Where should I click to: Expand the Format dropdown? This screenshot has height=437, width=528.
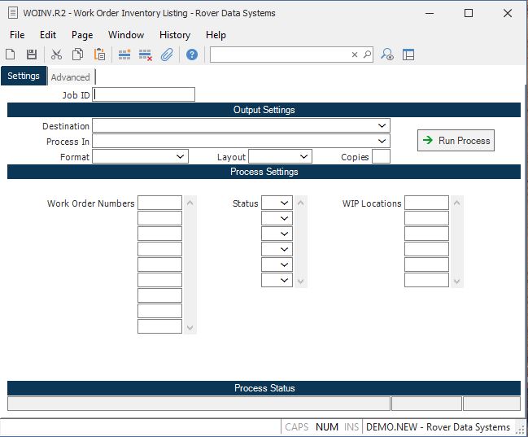(x=180, y=157)
